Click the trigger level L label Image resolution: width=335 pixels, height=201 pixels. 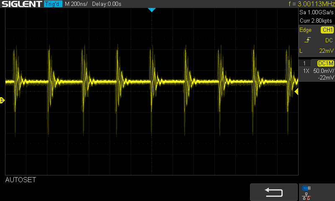[x=301, y=51]
